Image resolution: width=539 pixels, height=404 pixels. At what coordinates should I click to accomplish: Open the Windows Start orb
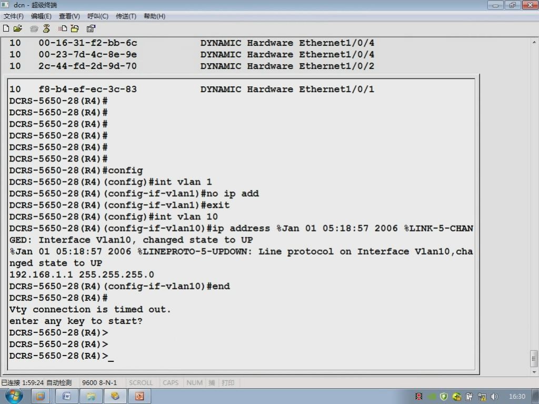point(14,396)
